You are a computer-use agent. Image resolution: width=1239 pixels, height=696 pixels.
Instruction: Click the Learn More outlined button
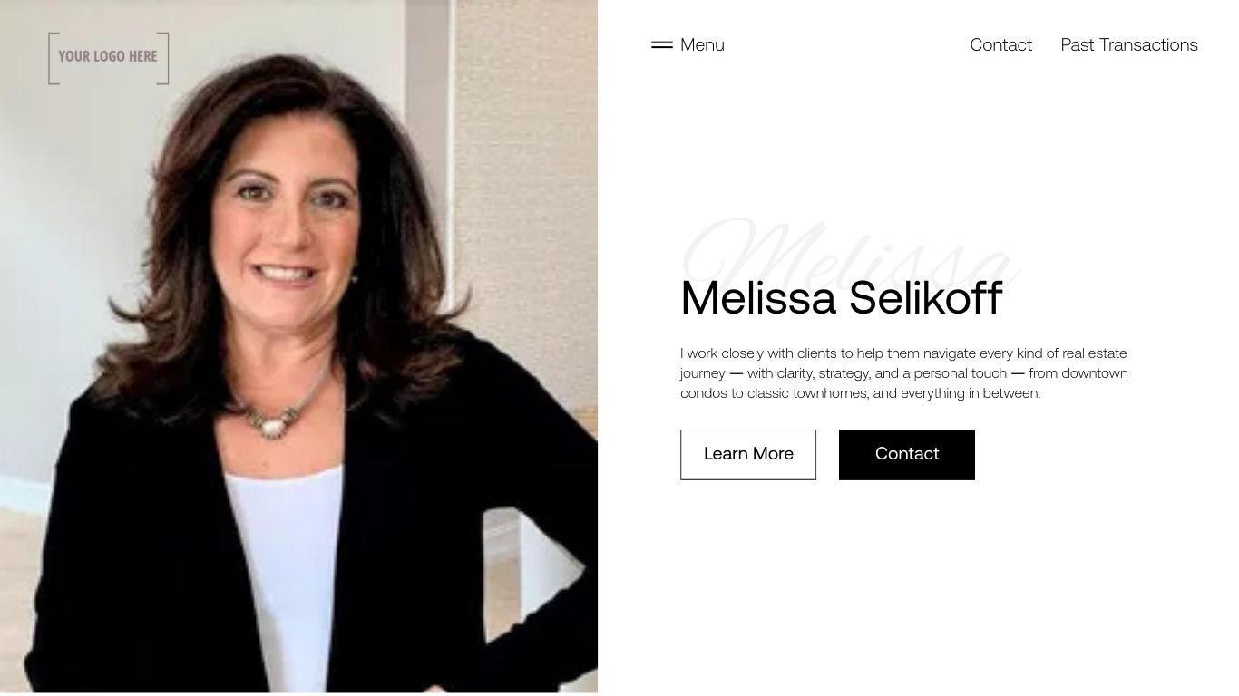748,454
